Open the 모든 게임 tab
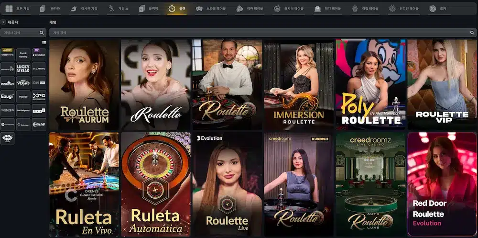Image resolution: width=478 pixels, height=238 pixels. point(17,9)
